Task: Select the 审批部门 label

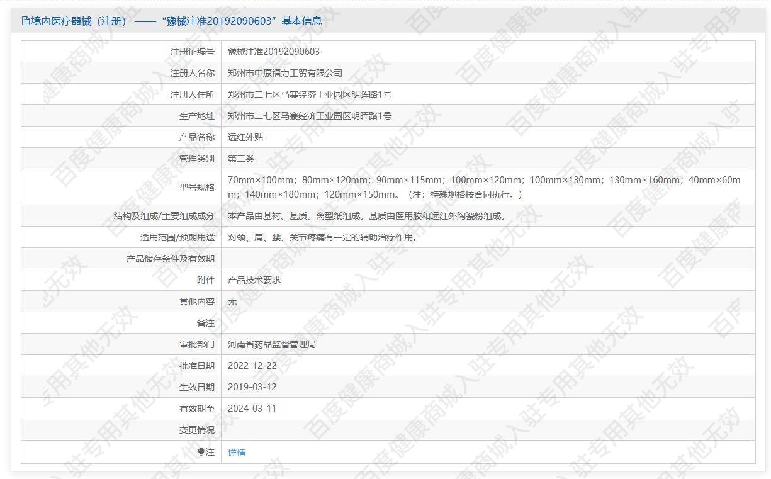Action: 197,344
